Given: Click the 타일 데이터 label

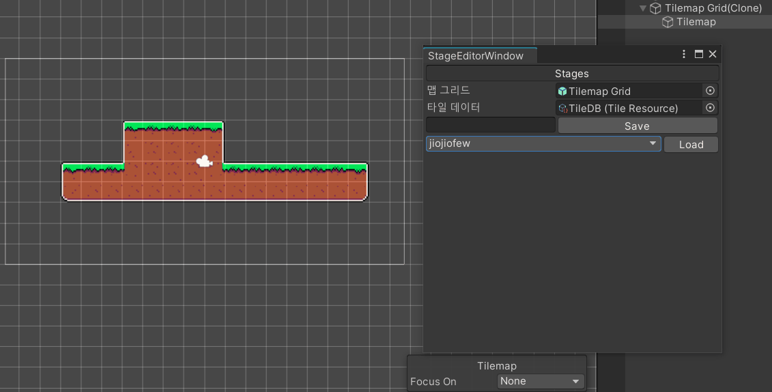Looking at the screenshot, I should 453,107.
